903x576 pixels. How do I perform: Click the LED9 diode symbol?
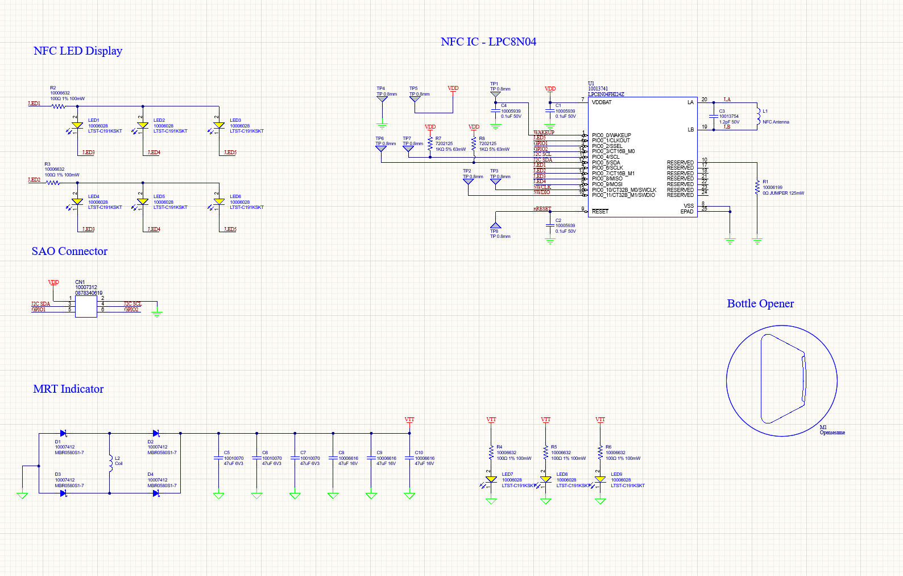(600, 480)
